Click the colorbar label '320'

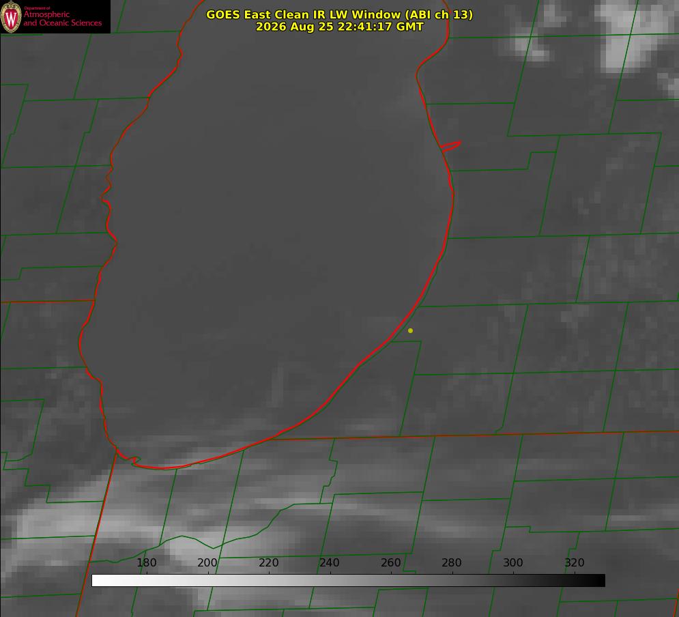tap(575, 562)
